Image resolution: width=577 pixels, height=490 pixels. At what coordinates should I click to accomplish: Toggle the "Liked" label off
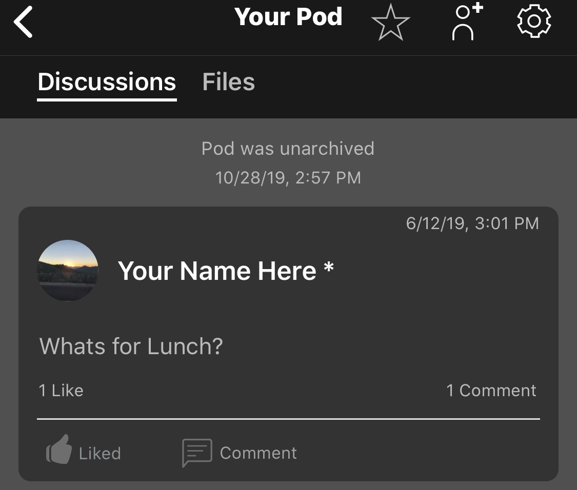tap(100, 454)
